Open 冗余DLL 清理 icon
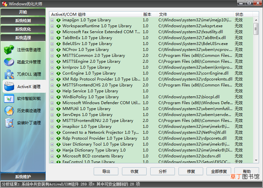Image resolution: width=263 pixels, height=188 pixels. (9, 74)
